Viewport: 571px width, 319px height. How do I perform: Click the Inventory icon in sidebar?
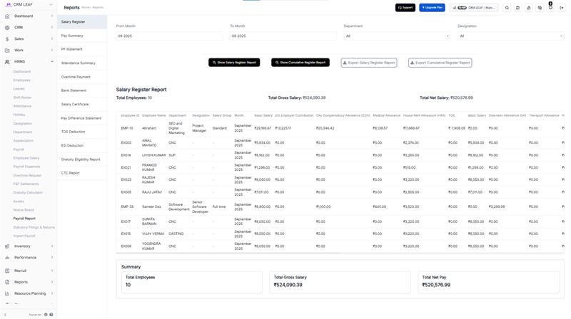7,246
